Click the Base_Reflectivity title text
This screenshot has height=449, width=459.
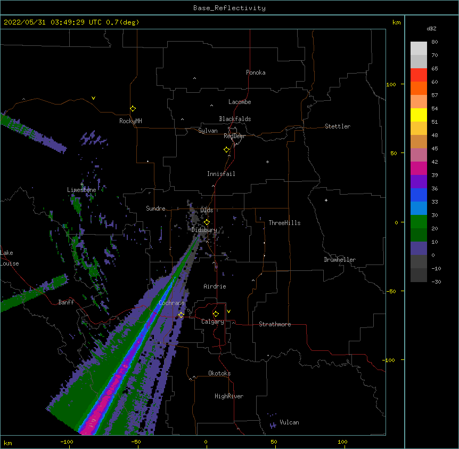229,8
